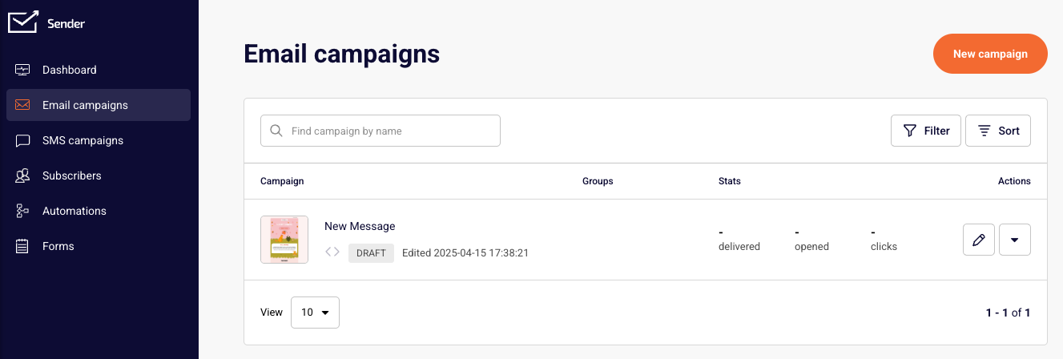Click the Subscribers people icon
Image resolution: width=1063 pixels, height=359 pixels.
coord(22,175)
